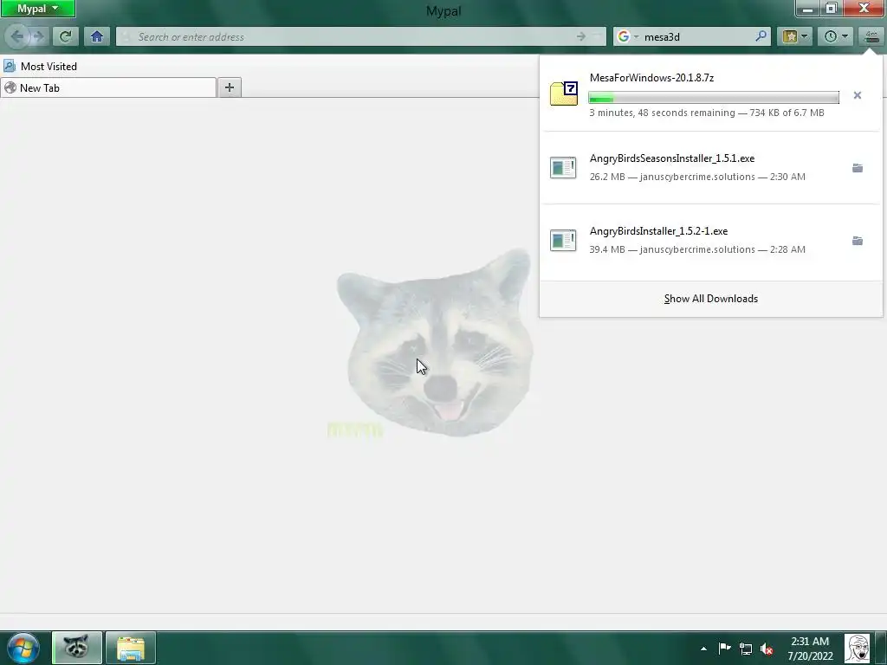Open Google search engine dropdown
The width and height of the screenshot is (887, 665).
[x=627, y=36]
